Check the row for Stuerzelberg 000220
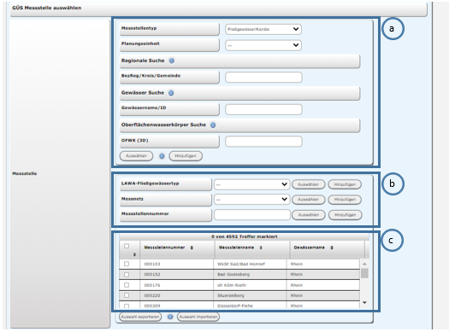449x332 pixels. [x=127, y=295]
